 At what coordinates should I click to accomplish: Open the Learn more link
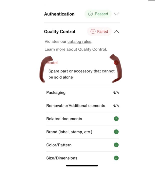coord(55,49)
